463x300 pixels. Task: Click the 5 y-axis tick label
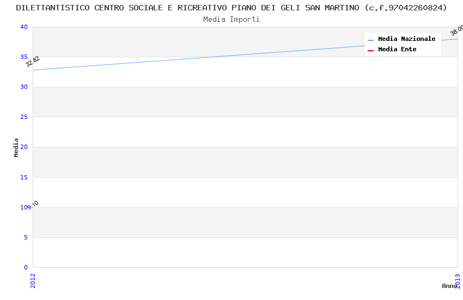click(25, 237)
